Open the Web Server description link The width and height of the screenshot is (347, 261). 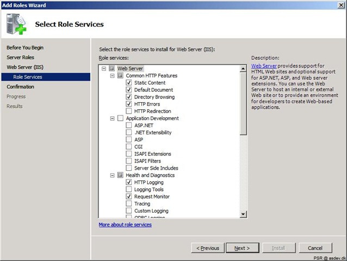(264, 66)
